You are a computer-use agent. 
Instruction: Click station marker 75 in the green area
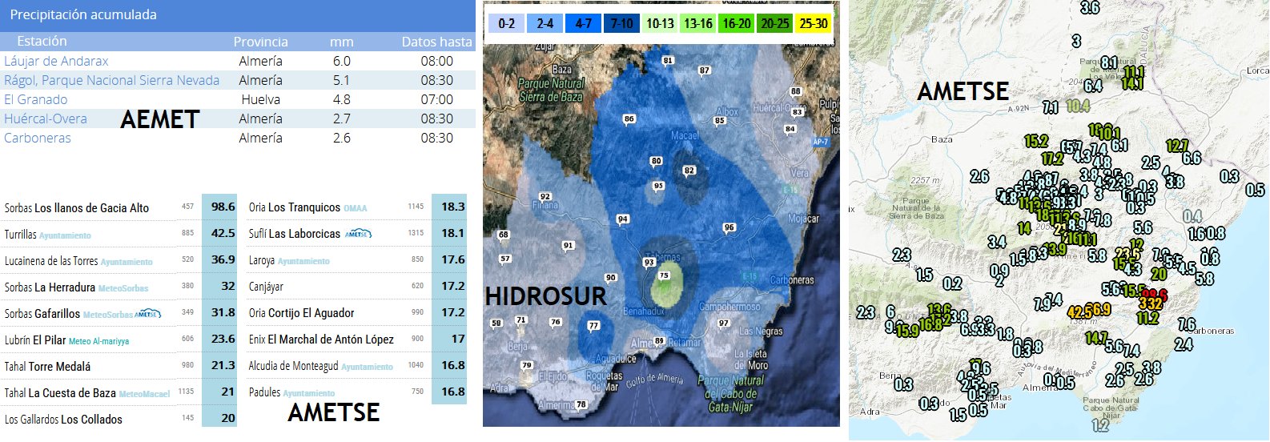click(x=663, y=276)
